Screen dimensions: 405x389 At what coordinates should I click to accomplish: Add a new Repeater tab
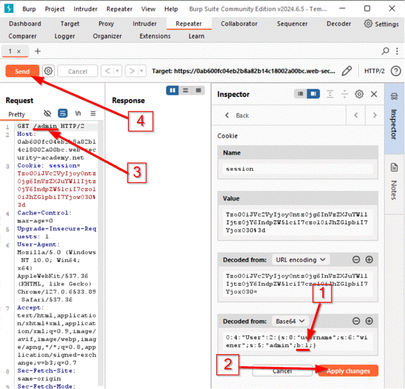(38, 51)
